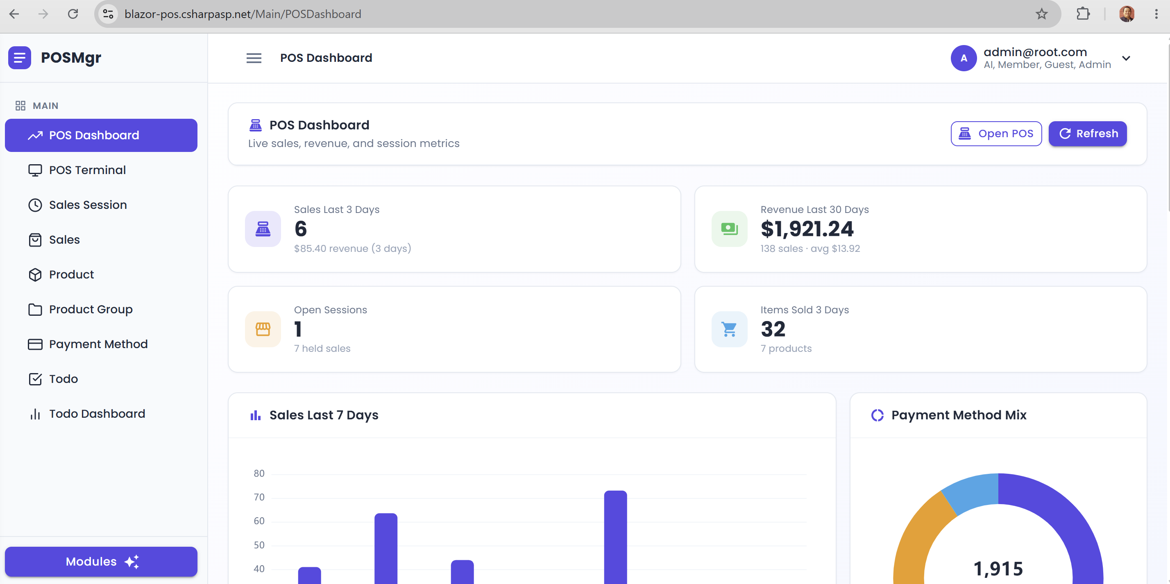
Task: Go to Sales Session in the sidebar
Action: click(101, 205)
